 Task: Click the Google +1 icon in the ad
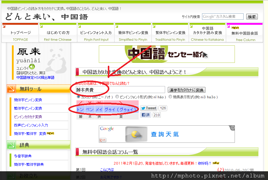pyautogui.click(x=103, y=140)
